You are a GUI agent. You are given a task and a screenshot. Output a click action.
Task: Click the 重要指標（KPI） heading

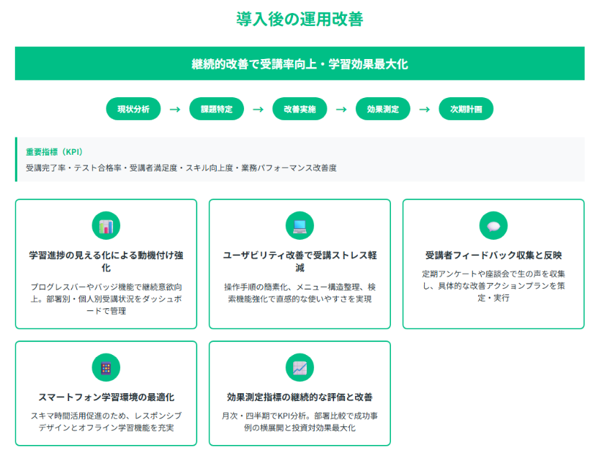click(55, 152)
